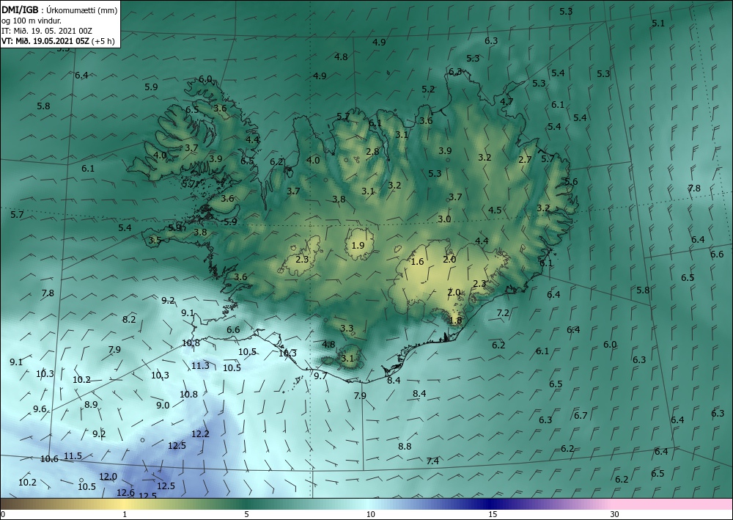733x520 pixels.
Task: Click the 1.8 value on the map
Action: (455, 321)
